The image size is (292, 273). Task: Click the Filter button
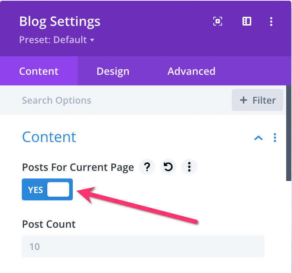pyautogui.click(x=257, y=100)
